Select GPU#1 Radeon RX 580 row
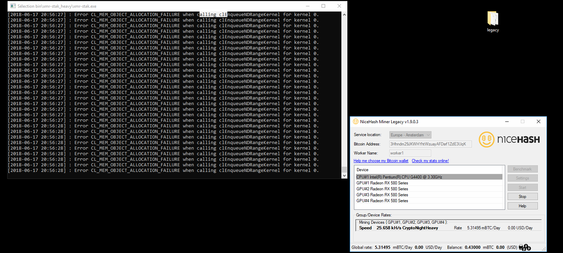The width and height of the screenshot is (563, 253). 382,183
